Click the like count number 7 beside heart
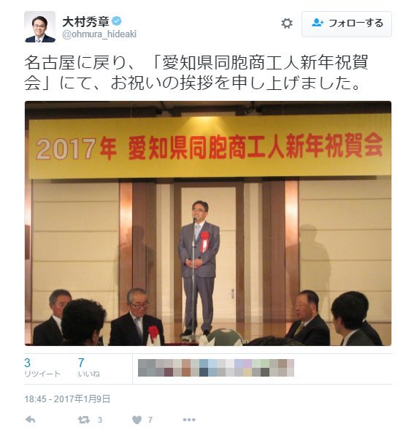The width and height of the screenshot is (414, 430). point(150,420)
